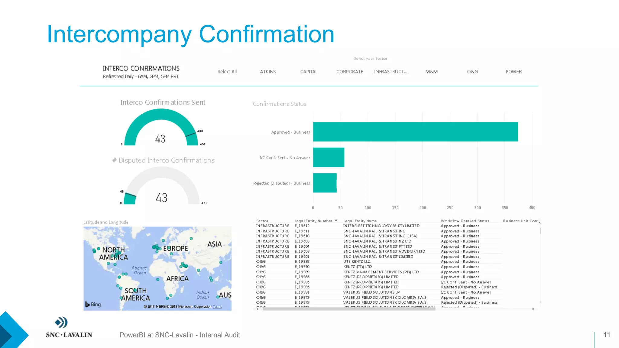
Task: Click the table scroll-up arrow
Action: pos(540,222)
